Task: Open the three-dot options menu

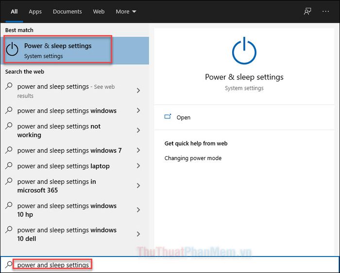Action: [x=325, y=11]
